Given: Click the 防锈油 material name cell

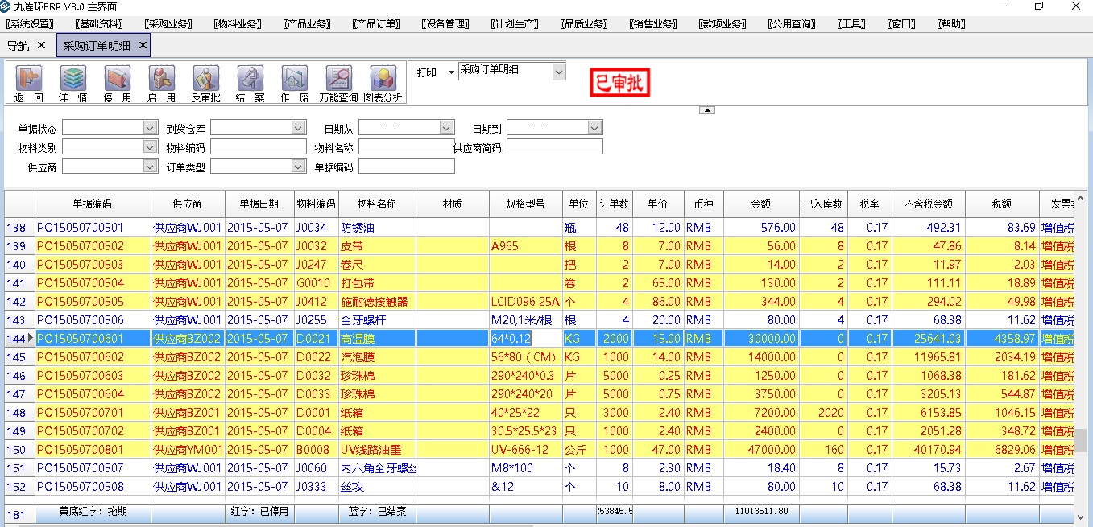Looking at the screenshot, I should tap(377, 228).
